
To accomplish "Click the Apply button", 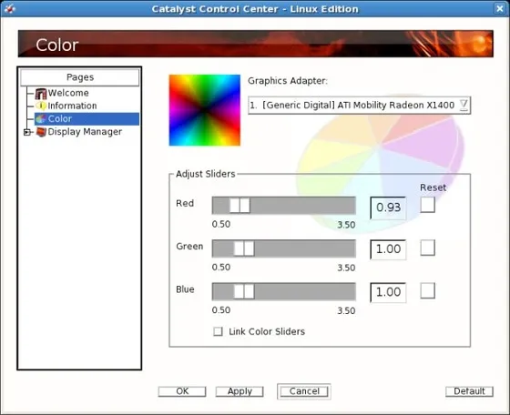I will tap(240, 391).
